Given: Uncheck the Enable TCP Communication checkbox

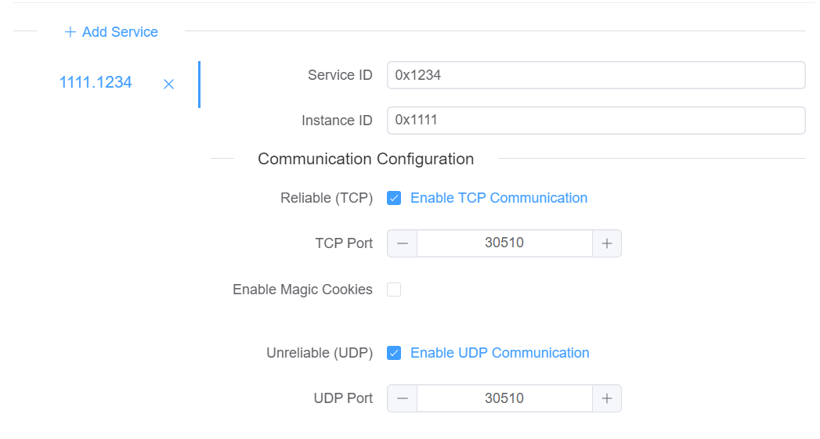Looking at the screenshot, I should click(394, 198).
